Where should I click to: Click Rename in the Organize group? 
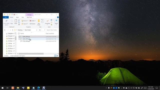point(32,24)
